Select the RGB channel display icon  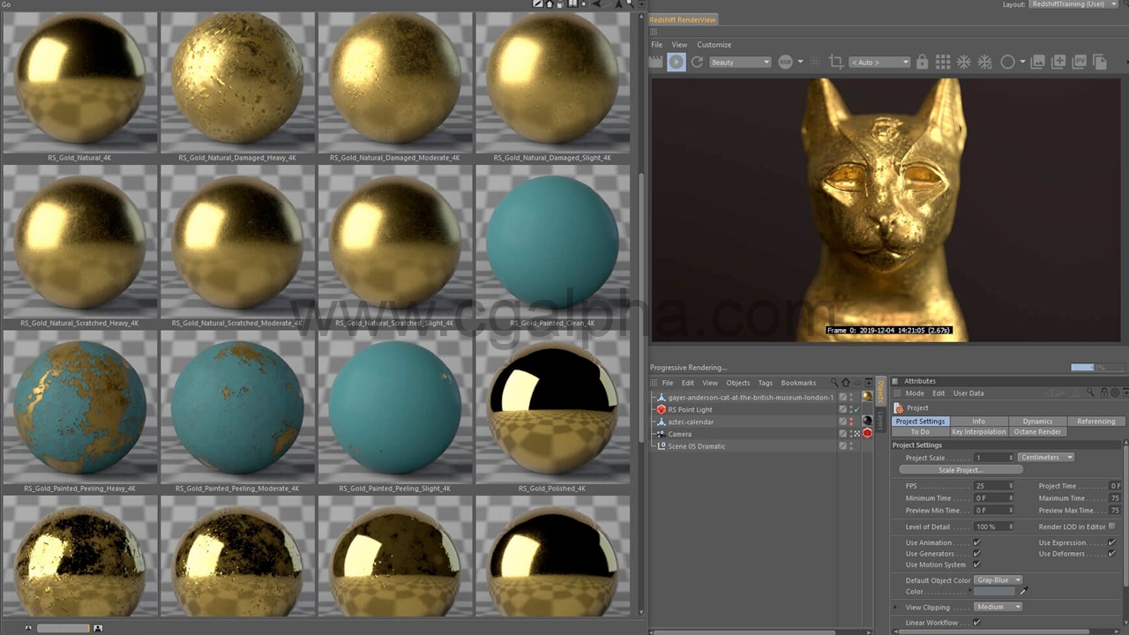(x=785, y=62)
